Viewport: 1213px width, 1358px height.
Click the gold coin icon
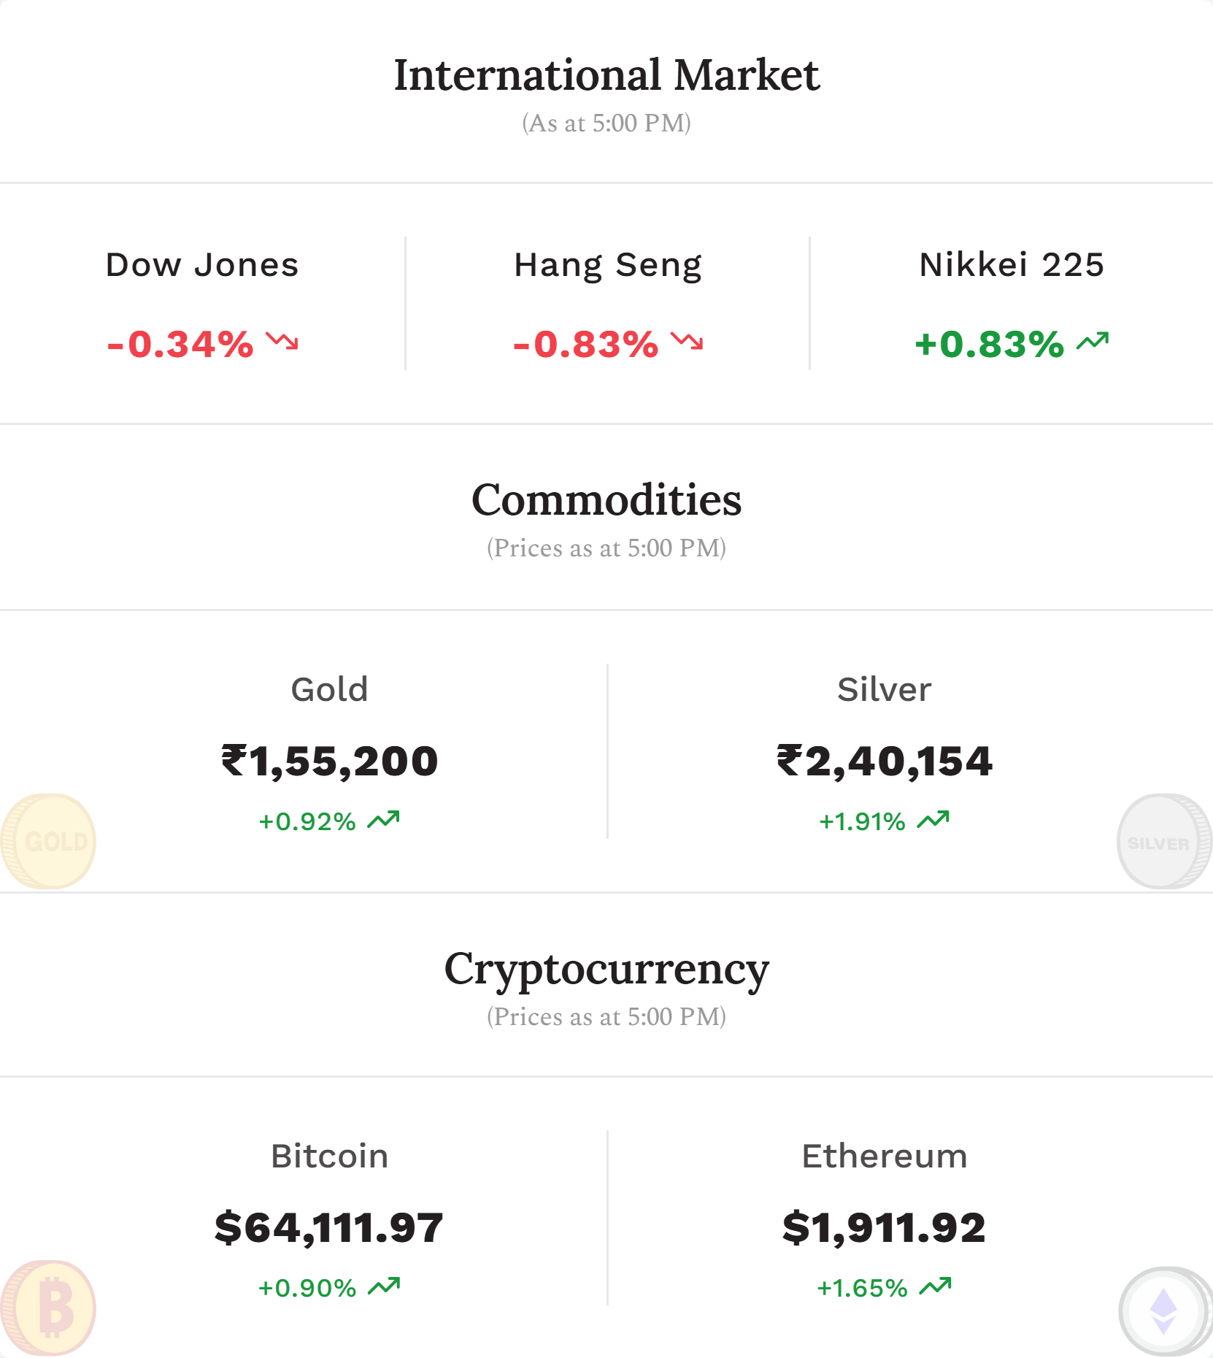coord(48,841)
